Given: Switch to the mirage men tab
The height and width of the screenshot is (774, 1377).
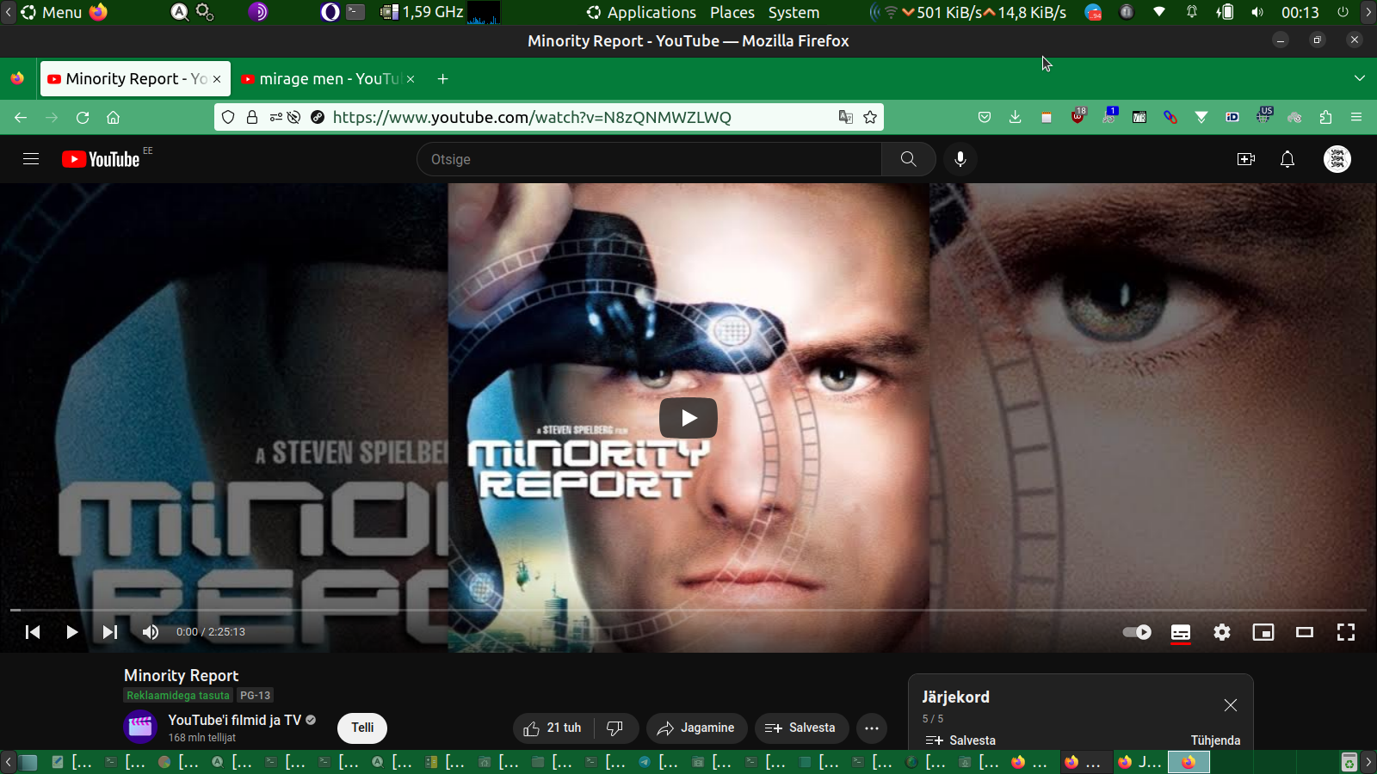Looking at the screenshot, I should [x=330, y=79].
